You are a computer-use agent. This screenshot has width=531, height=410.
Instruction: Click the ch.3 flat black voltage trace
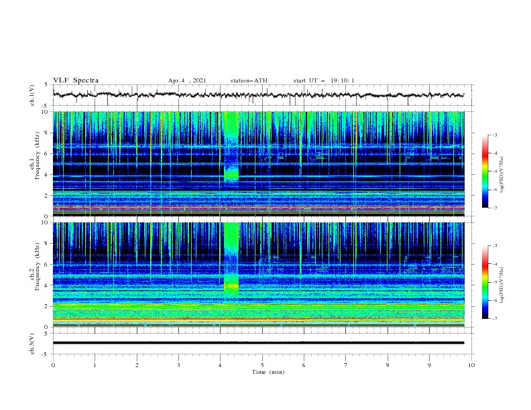coord(258,343)
